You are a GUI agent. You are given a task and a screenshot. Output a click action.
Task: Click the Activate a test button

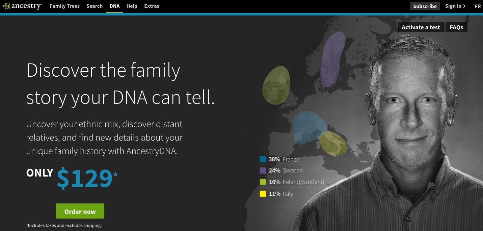click(421, 28)
